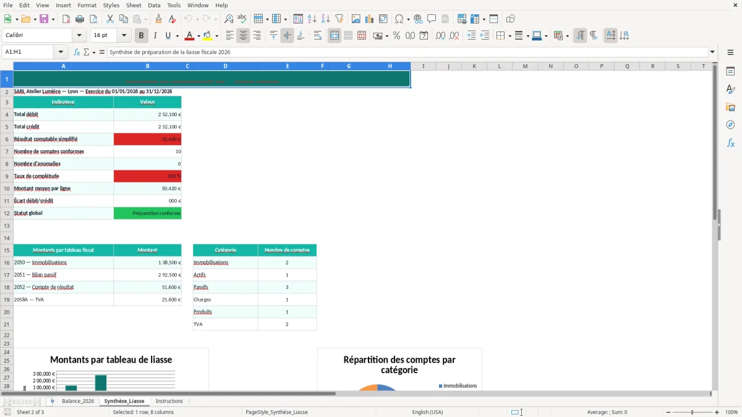Apply percent number format

(x=397, y=36)
